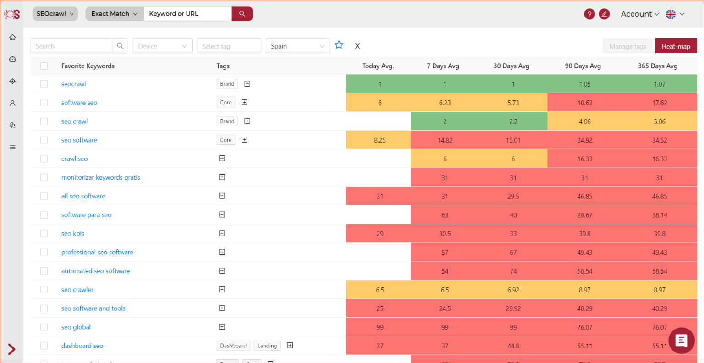The width and height of the screenshot is (704, 363).
Task: Expand the Spain country dropdown
Action: [297, 46]
